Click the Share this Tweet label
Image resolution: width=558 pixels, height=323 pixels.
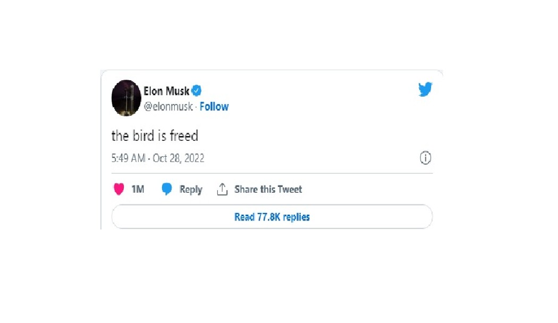268,189
